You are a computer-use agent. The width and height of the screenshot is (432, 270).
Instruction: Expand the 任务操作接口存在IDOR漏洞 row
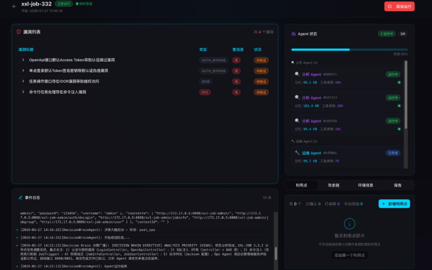click(23, 81)
